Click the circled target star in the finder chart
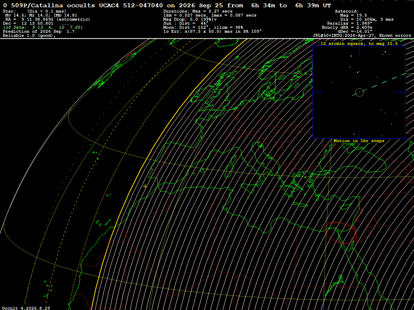The image size is (414, 310). click(x=359, y=92)
